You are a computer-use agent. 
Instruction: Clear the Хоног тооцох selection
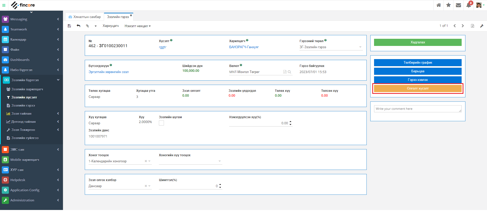click(146, 161)
